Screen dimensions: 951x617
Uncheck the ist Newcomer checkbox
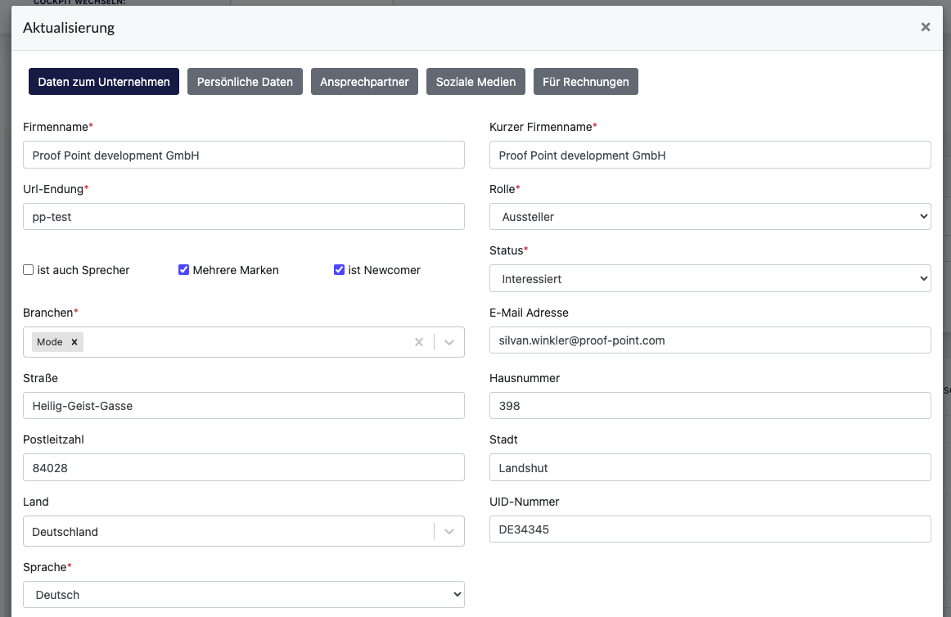[339, 270]
